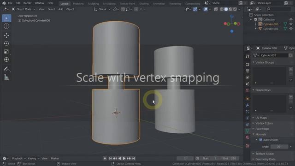Toggle show overlays button
The image size is (295, 166).
click(206, 9)
